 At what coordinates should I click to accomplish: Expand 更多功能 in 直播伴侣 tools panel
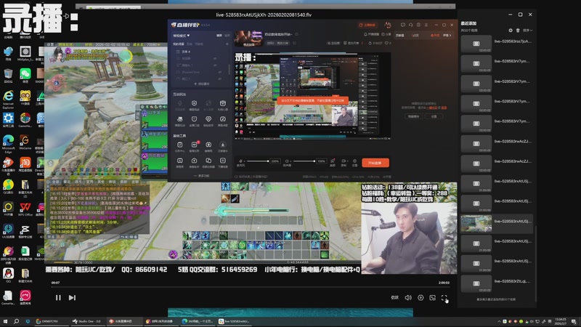202,176
